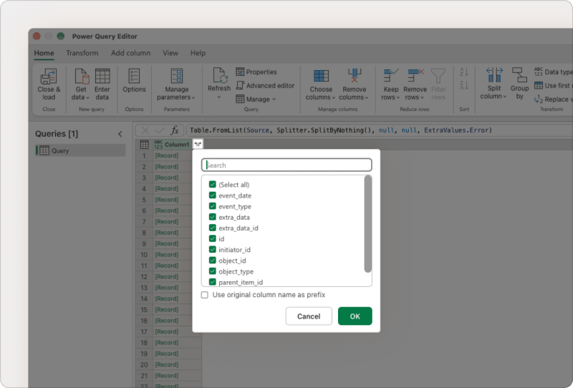
Task: Click Use first row as headers icon
Action: (539, 85)
